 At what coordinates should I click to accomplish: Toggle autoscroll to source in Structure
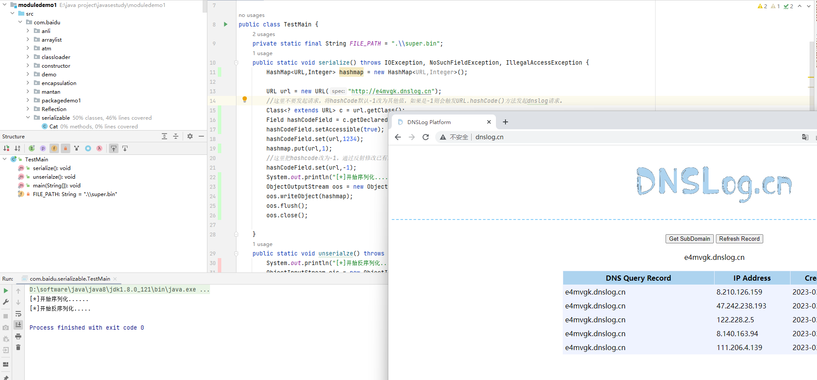(114, 148)
